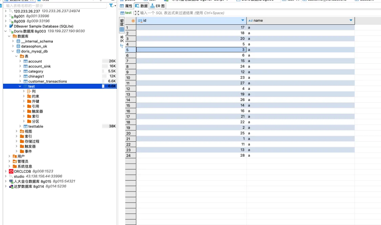The height and width of the screenshot is (225, 381).
Task: Click DBeaver Sample Database SQLite icon
Action: pos(11,26)
